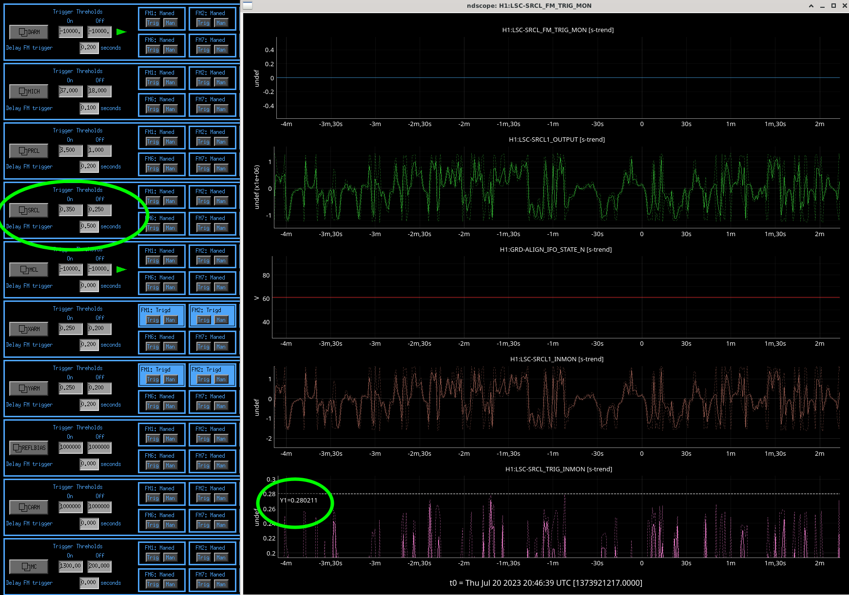Open the SRCL related display button
This screenshot has height=595, width=849.
tap(29, 210)
